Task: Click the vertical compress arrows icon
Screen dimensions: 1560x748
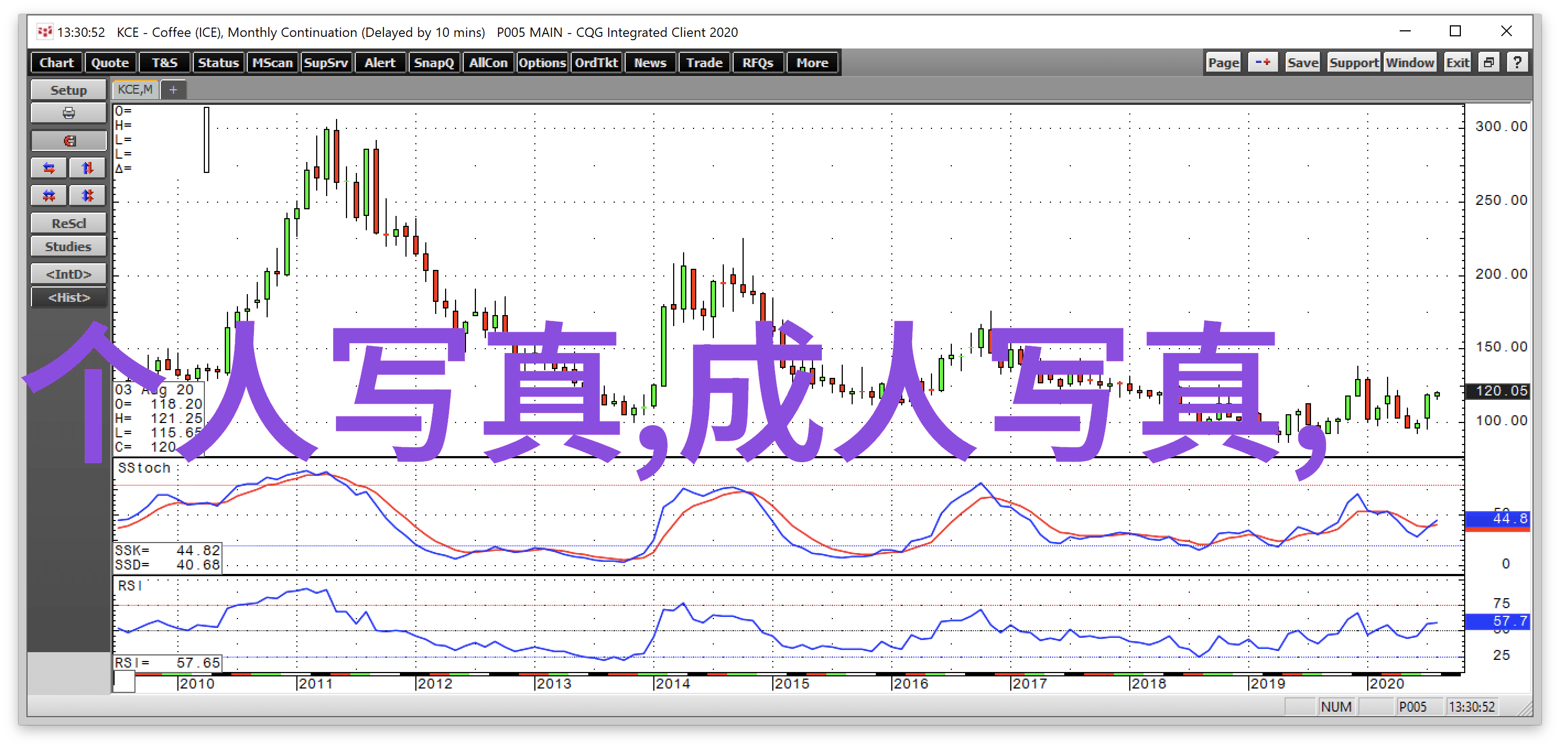Action: click(x=87, y=196)
